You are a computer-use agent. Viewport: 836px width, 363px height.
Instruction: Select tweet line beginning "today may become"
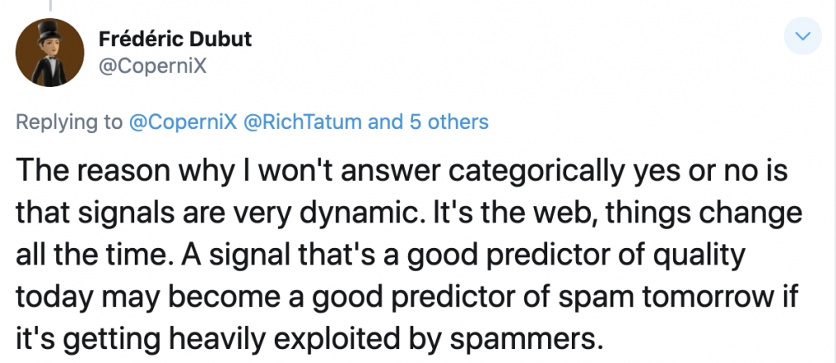406,297
